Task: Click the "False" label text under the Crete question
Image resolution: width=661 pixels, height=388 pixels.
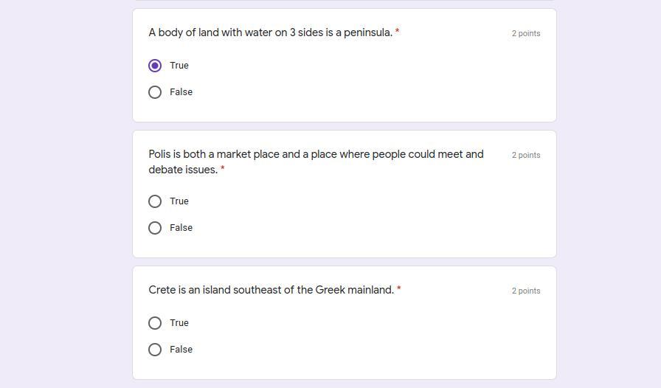Action: point(181,350)
